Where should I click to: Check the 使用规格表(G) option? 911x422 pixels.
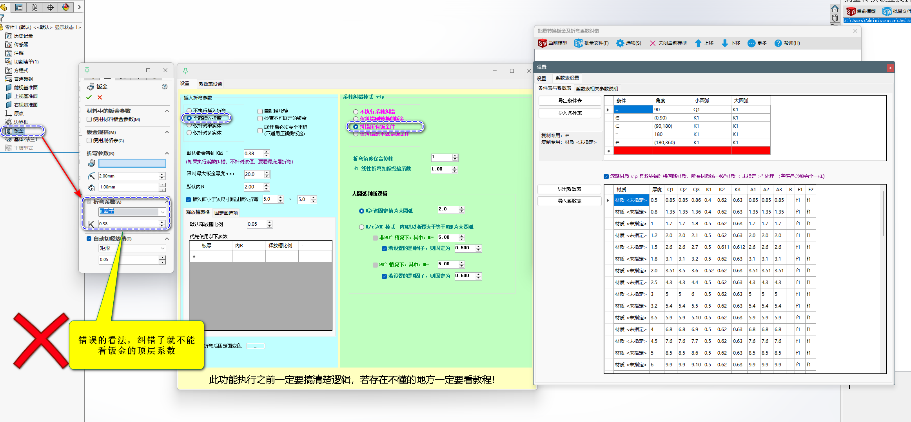tap(89, 140)
